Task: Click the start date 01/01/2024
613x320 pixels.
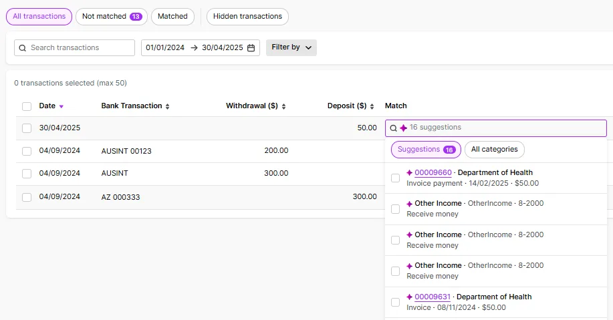Action: (x=165, y=47)
